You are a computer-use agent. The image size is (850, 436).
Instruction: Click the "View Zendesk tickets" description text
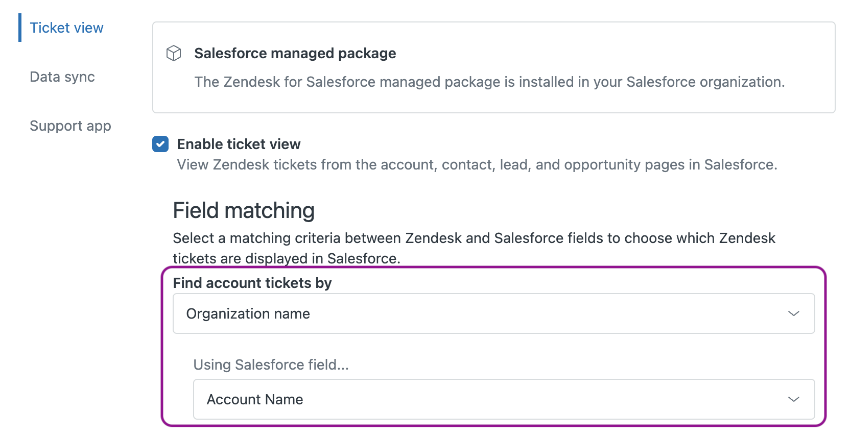point(477,165)
